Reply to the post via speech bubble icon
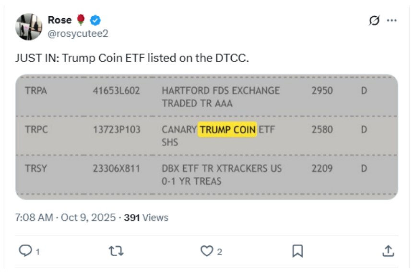 (24, 250)
